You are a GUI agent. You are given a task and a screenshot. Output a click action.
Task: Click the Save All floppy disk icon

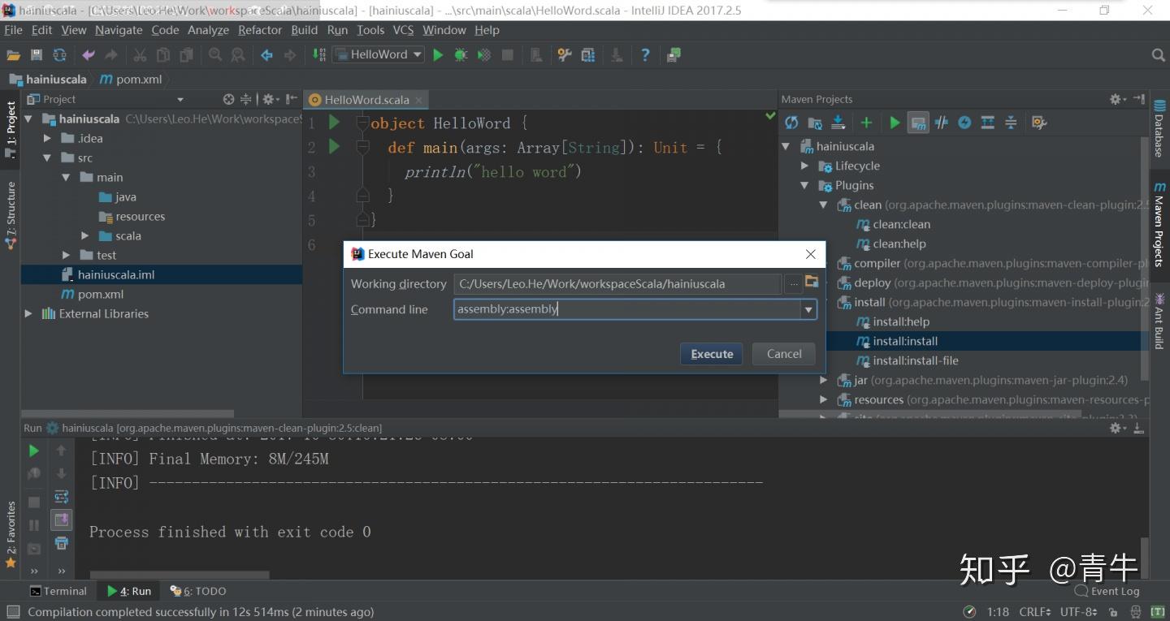36,55
